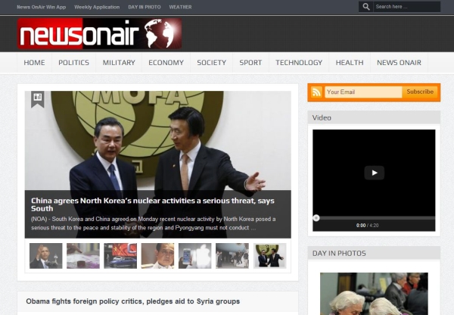The width and height of the screenshot is (454, 315).
Task: Select the military officer thumbnail
Action: coord(158,256)
